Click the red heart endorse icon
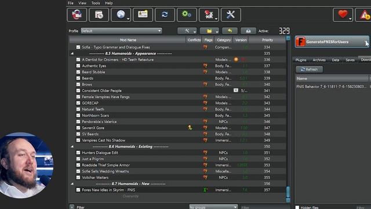The height and width of the screenshot is (209, 371). (343, 15)
